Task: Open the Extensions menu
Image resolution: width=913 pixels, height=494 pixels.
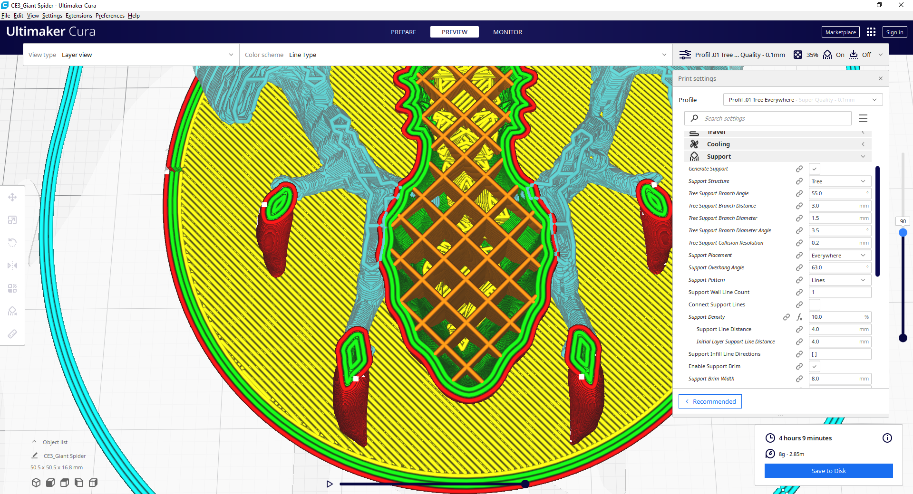Action: (x=79, y=16)
